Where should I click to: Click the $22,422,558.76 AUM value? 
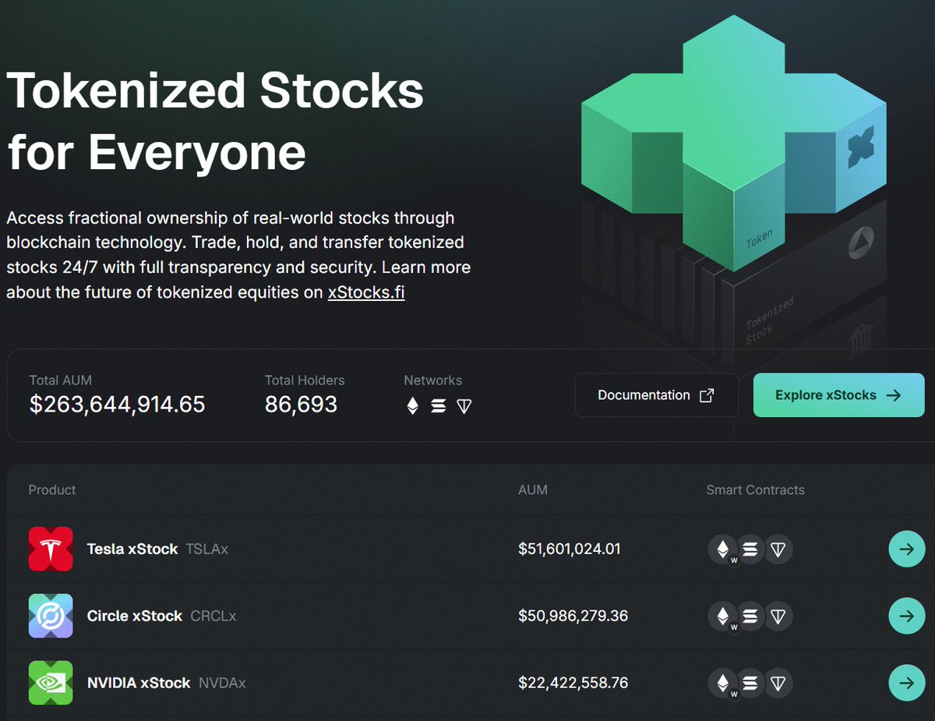pyautogui.click(x=573, y=684)
